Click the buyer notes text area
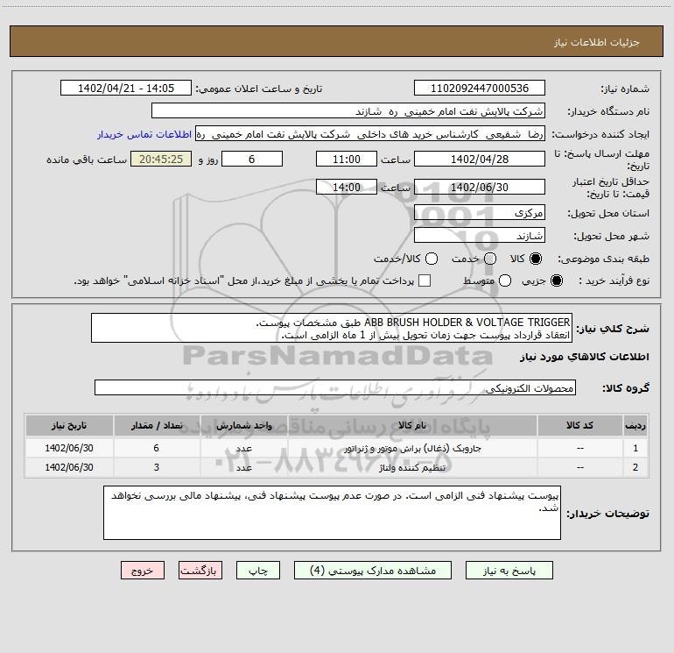This screenshot has width=674, height=653. point(332,513)
